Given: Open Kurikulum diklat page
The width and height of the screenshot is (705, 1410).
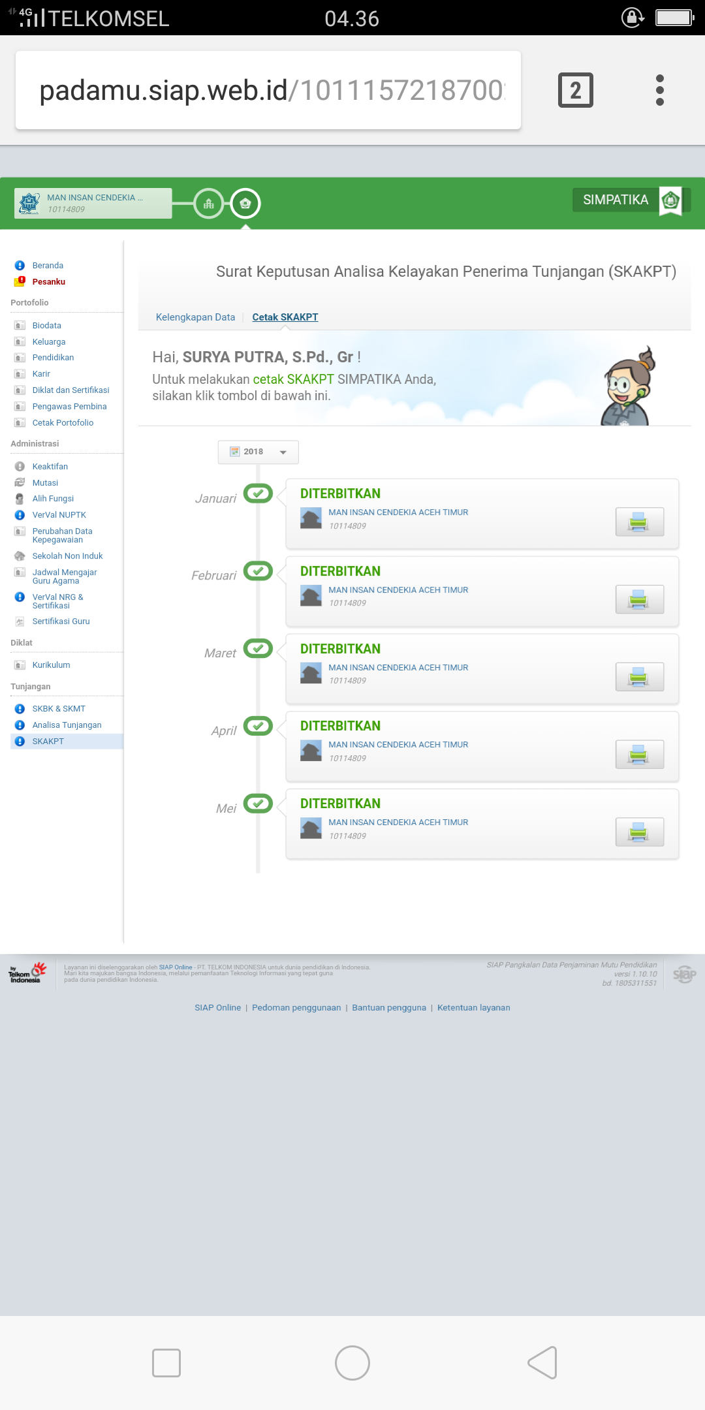Looking at the screenshot, I should point(51,665).
